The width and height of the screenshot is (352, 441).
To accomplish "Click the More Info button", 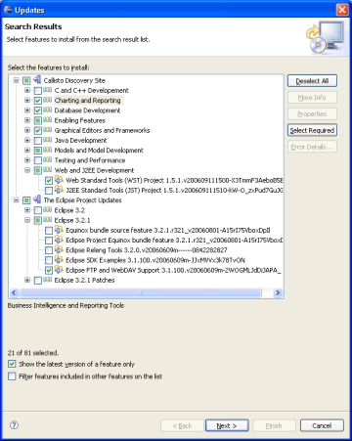I will [x=312, y=98].
